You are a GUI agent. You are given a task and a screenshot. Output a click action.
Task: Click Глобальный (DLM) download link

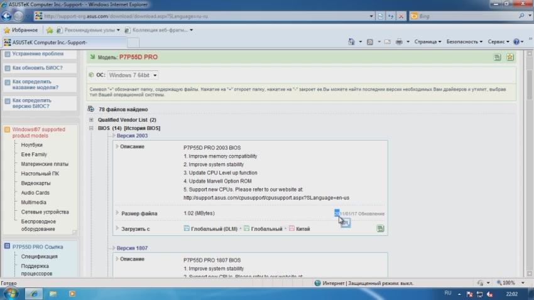click(x=214, y=229)
